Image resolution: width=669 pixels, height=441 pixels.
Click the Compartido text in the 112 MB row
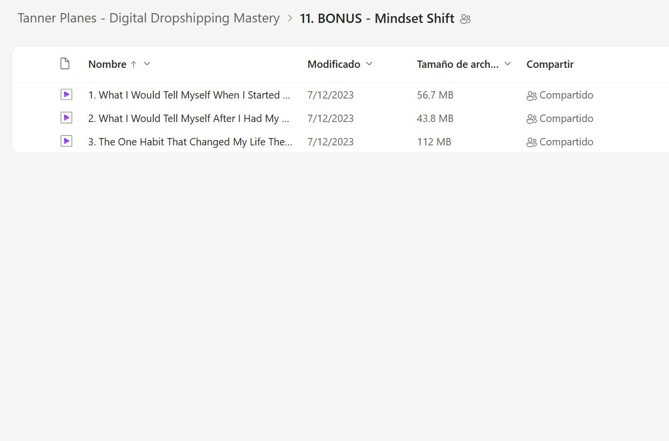566,142
